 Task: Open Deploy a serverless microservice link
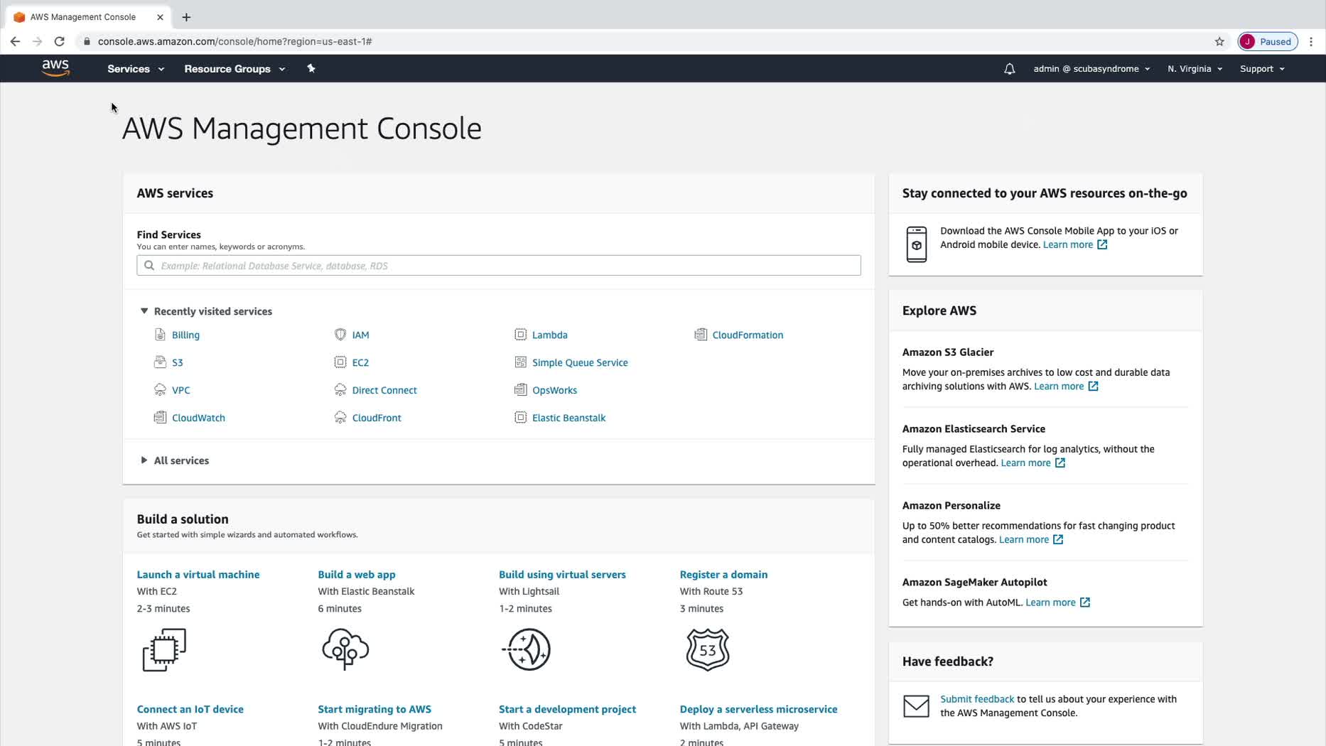click(x=758, y=709)
